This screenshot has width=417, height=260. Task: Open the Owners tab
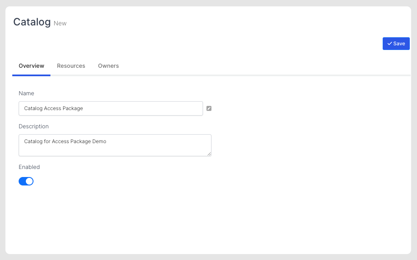[x=108, y=66]
